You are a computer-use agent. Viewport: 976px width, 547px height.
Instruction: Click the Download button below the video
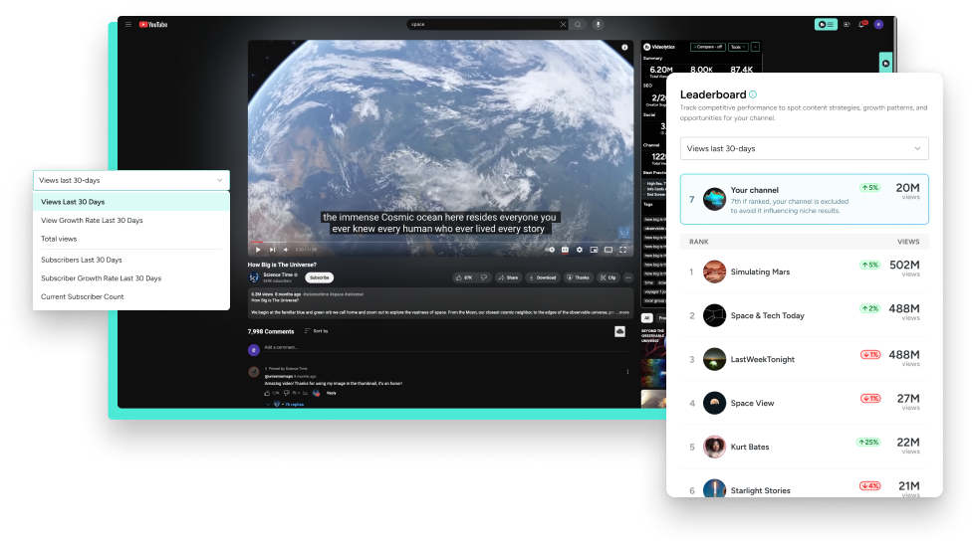543,277
